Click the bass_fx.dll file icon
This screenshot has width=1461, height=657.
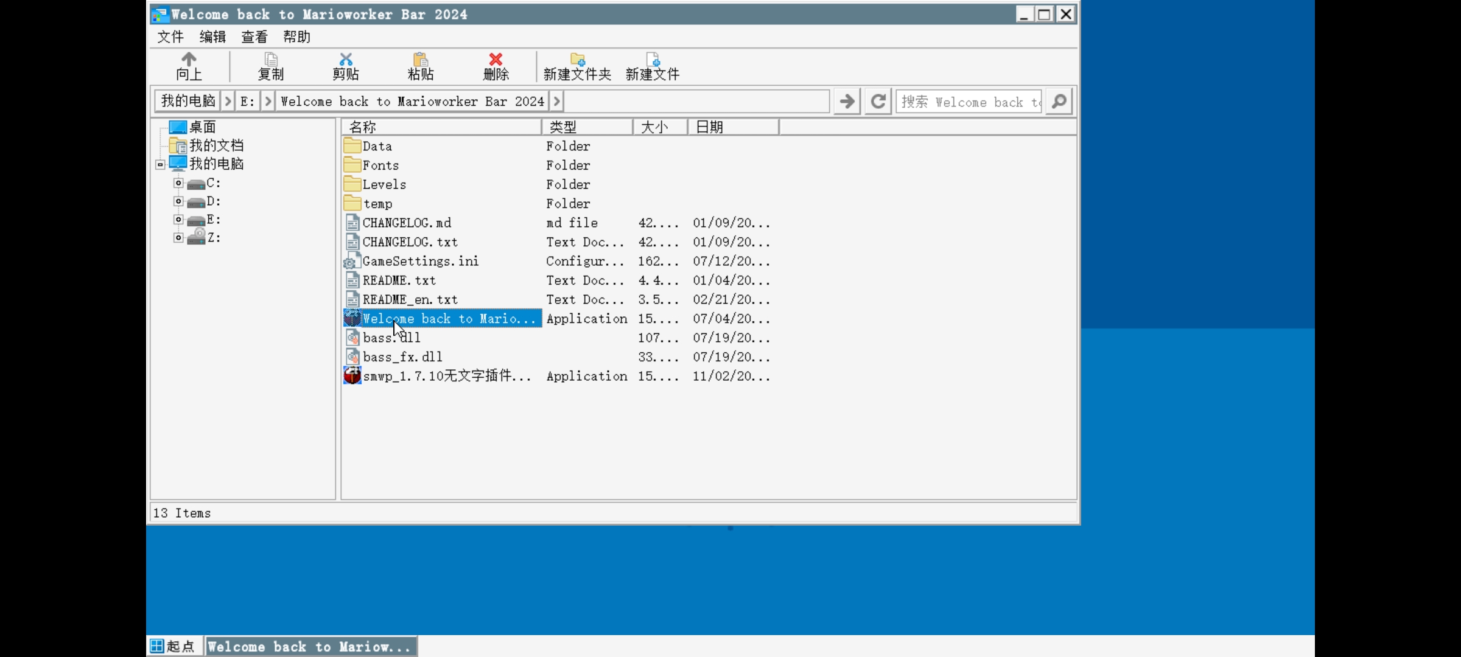point(352,356)
